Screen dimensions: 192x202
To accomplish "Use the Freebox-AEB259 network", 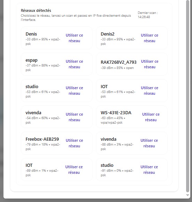I will click(x=74, y=143).
